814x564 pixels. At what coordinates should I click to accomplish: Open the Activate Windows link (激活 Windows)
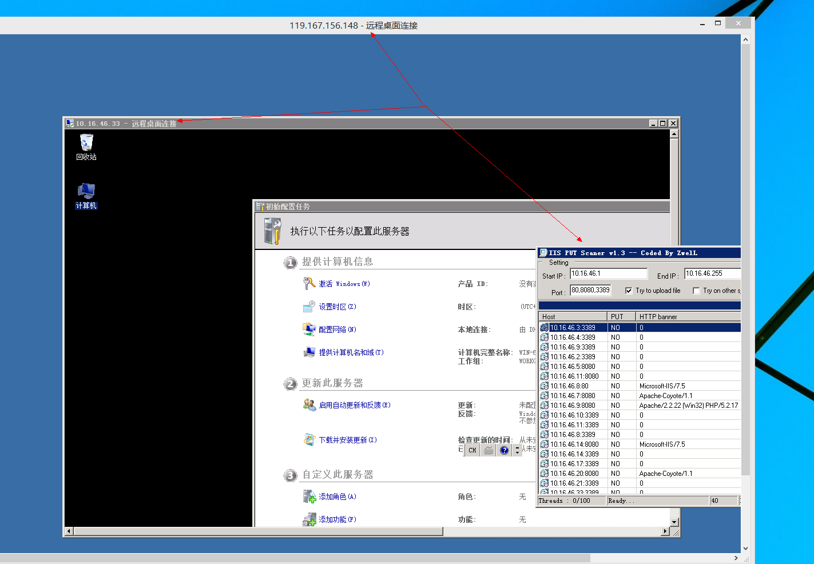tap(344, 284)
